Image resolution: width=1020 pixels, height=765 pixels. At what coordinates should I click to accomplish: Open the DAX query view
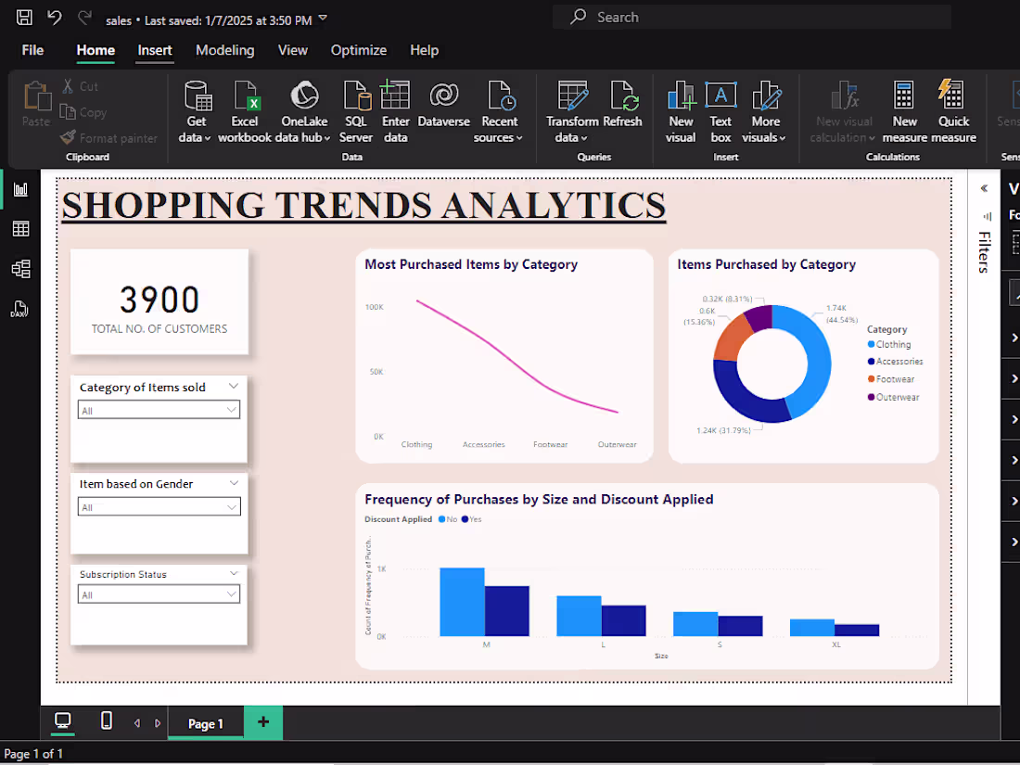[20, 309]
